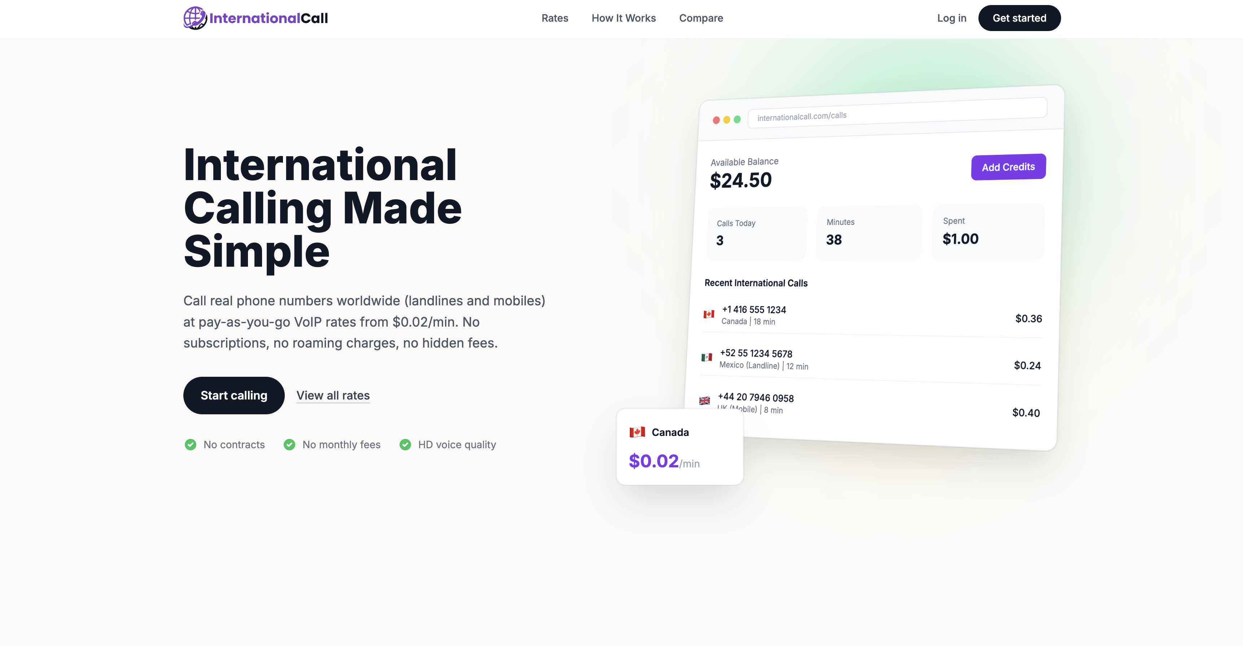The image size is (1243, 646).
Task: Open View all rates link
Action: [333, 395]
